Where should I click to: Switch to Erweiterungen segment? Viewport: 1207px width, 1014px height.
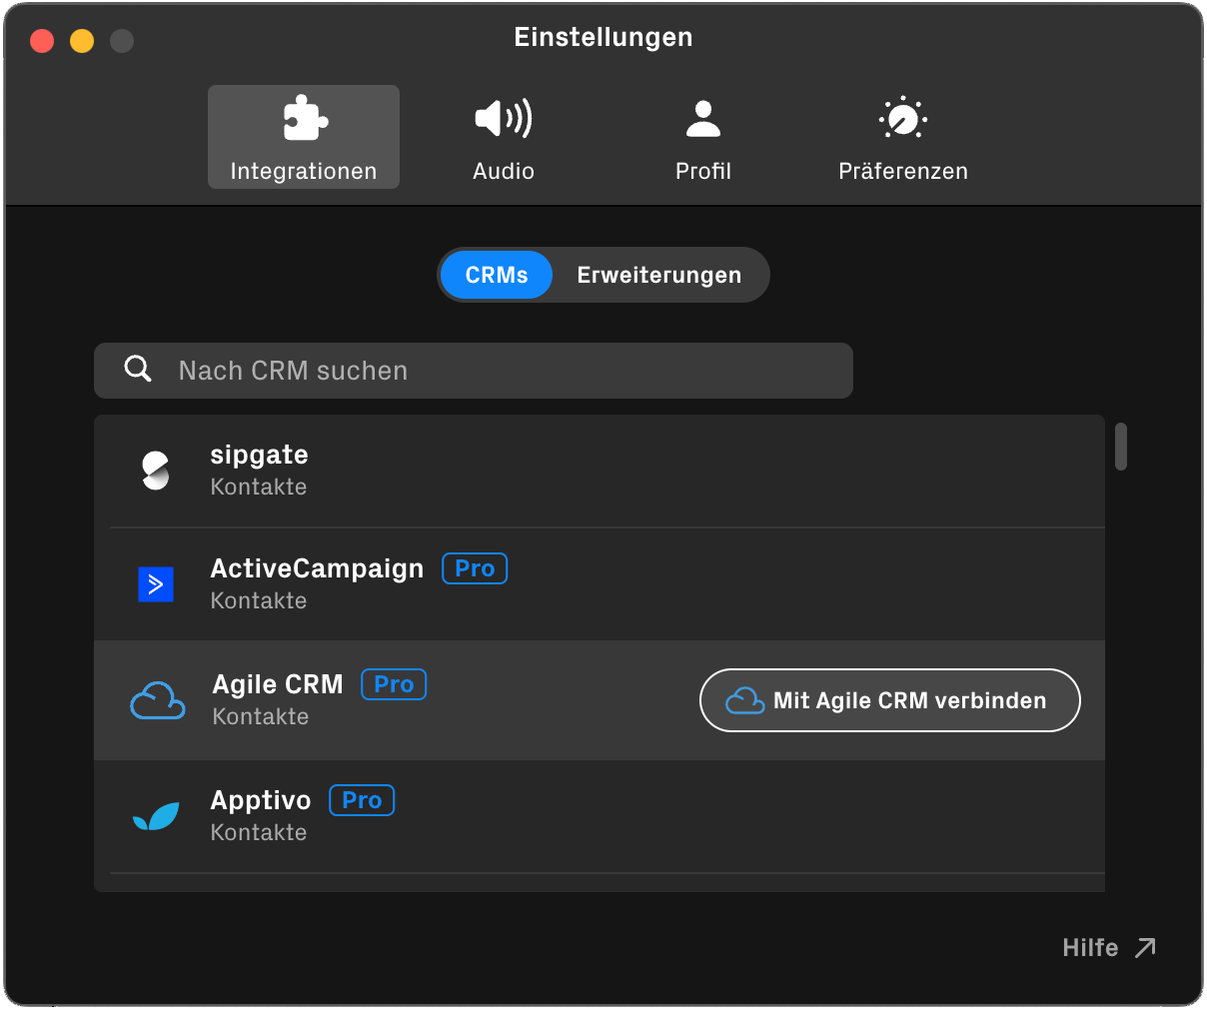pyautogui.click(x=658, y=275)
